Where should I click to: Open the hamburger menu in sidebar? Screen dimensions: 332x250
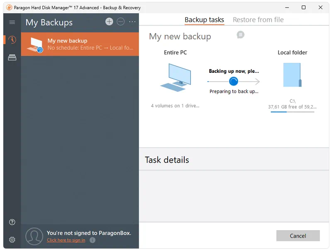(x=12, y=22)
